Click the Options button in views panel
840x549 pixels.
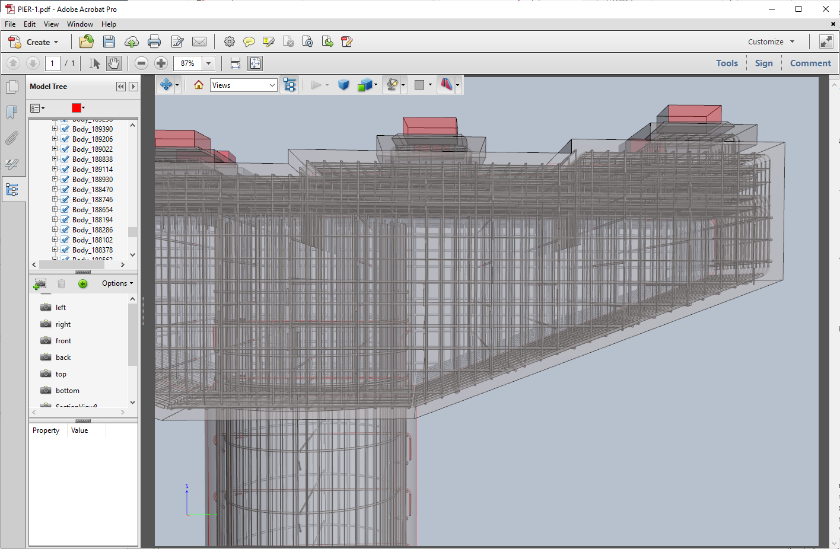click(117, 283)
